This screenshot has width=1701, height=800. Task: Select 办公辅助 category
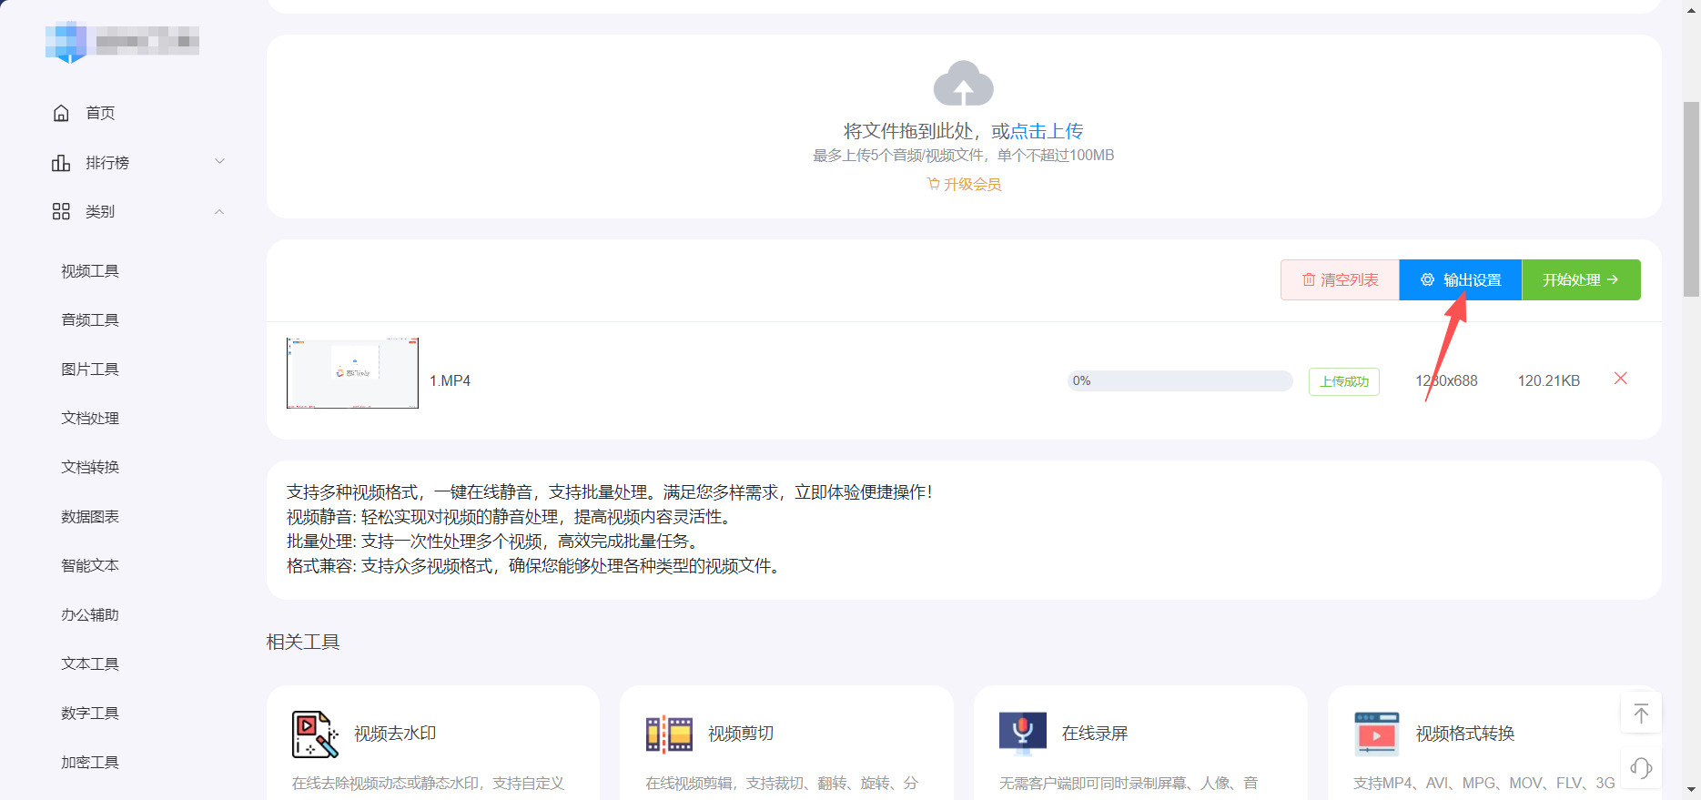tap(90, 615)
